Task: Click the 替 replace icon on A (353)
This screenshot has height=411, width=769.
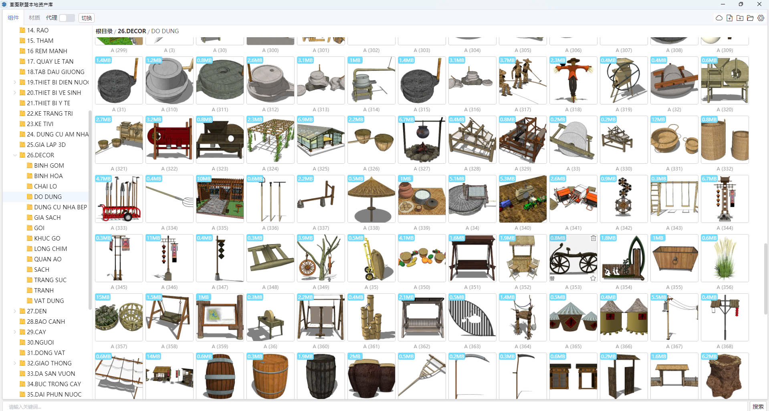Action: (552, 278)
